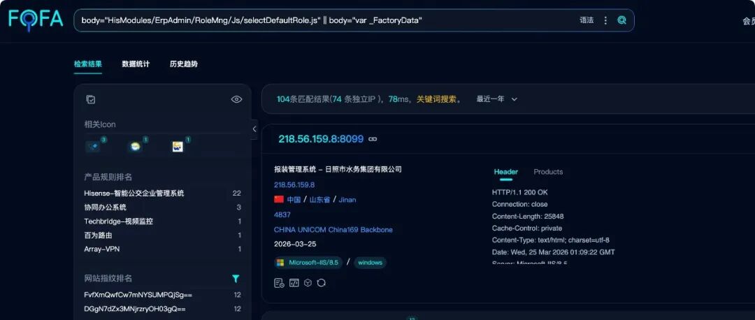Select the third related icon thumbnail
This screenshot has height=320, width=755.
(178, 146)
